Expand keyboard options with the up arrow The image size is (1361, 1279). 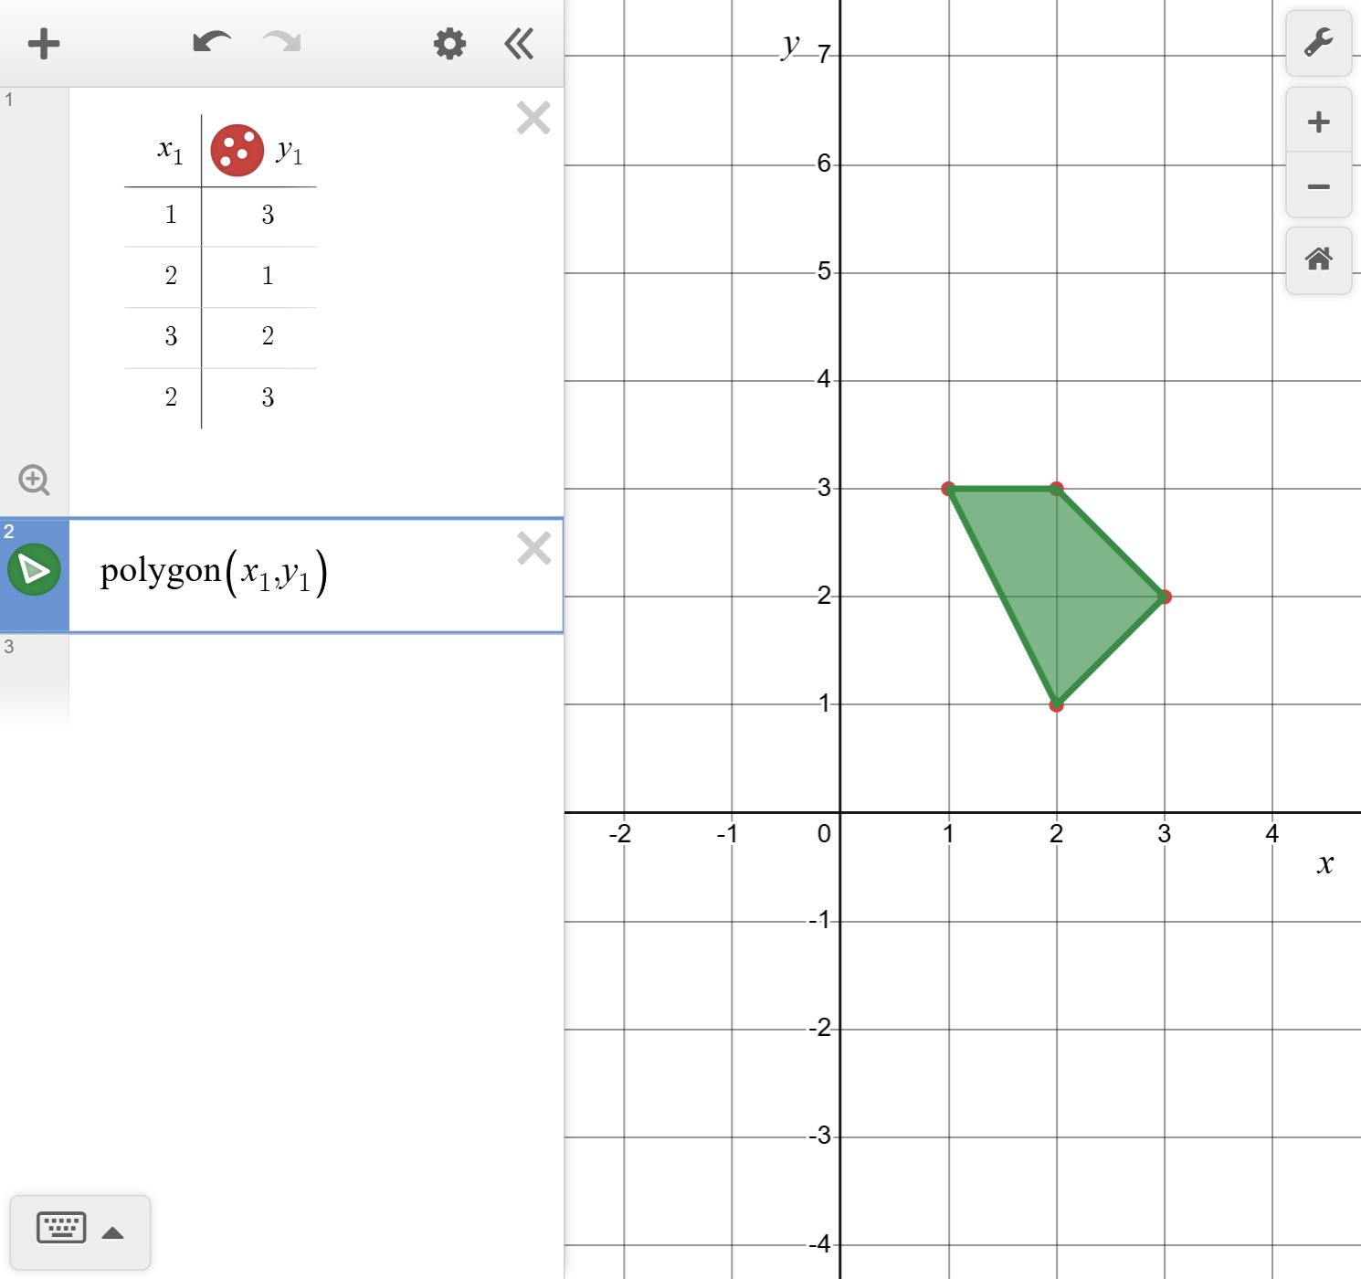(112, 1231)
